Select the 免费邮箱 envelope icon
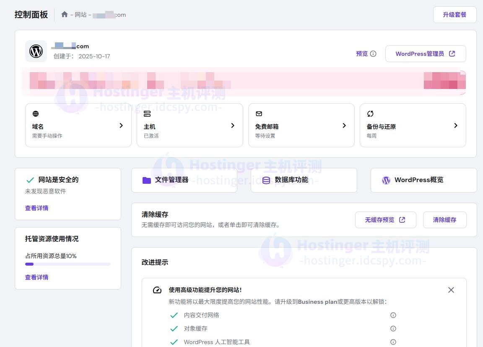 259,113
